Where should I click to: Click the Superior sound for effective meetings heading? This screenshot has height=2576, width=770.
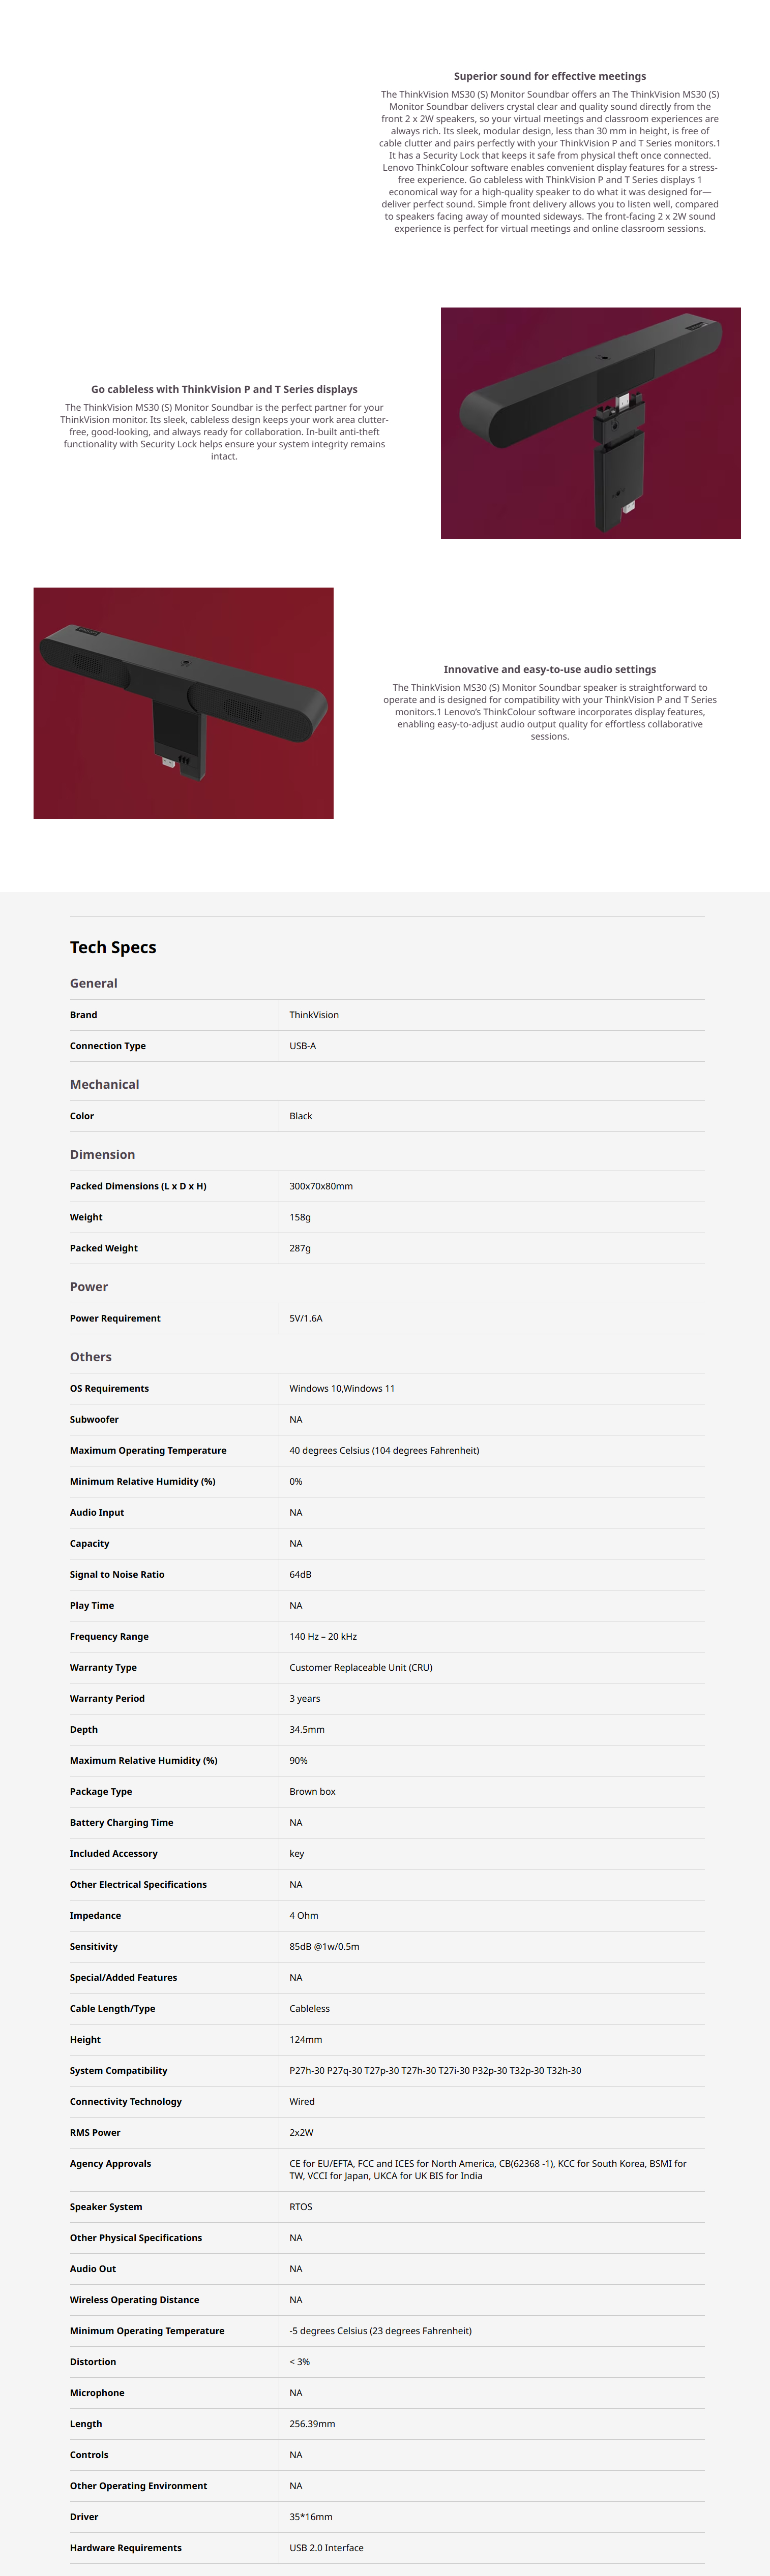pos(550,76)
